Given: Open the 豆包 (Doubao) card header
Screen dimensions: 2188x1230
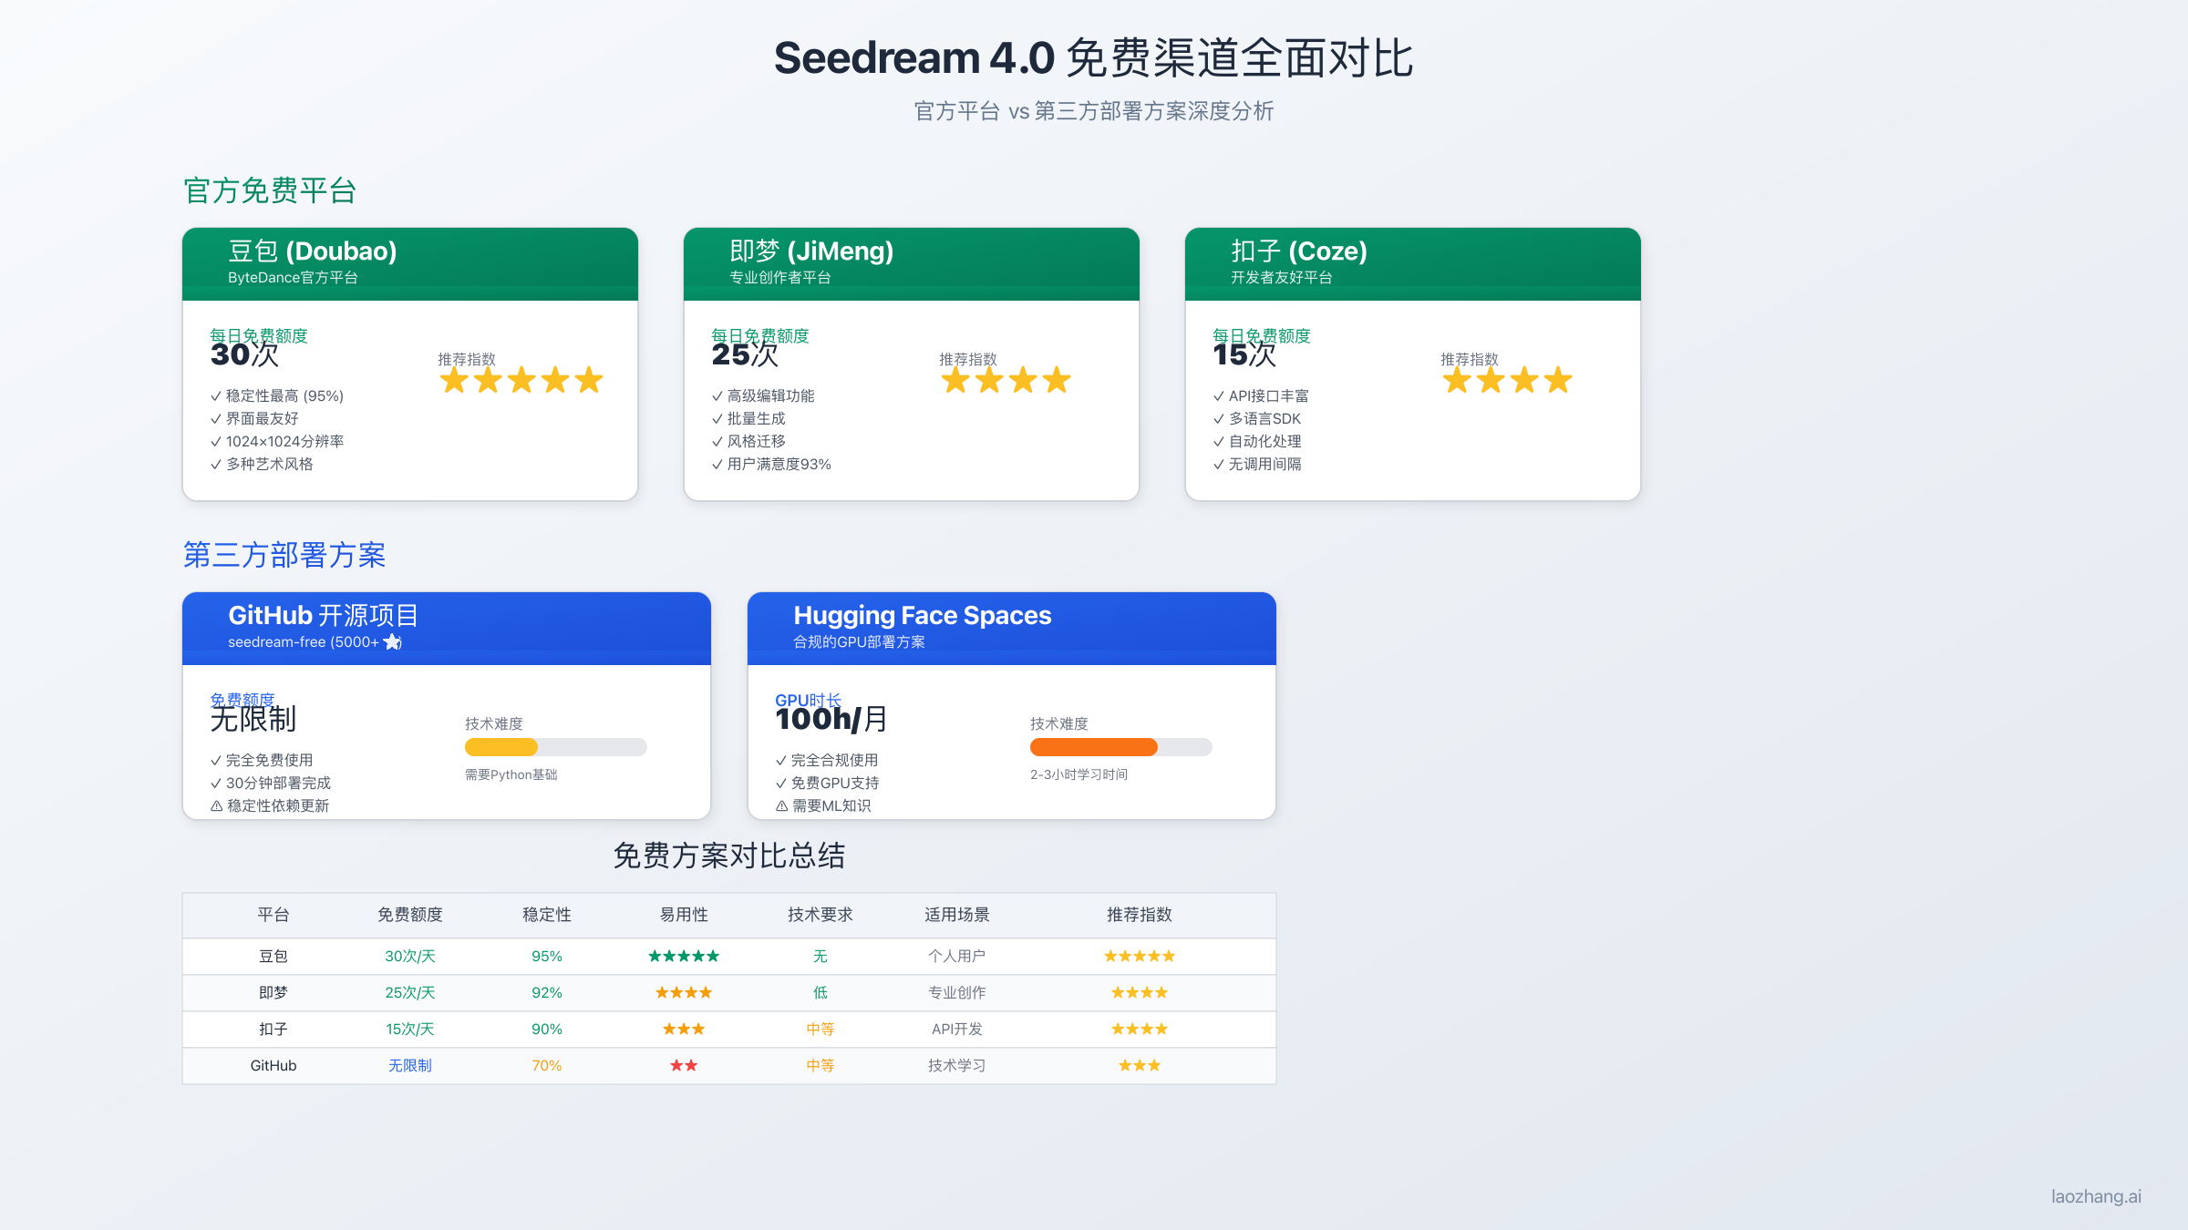Looking at the screenshot, I should [x=410, y=264].
